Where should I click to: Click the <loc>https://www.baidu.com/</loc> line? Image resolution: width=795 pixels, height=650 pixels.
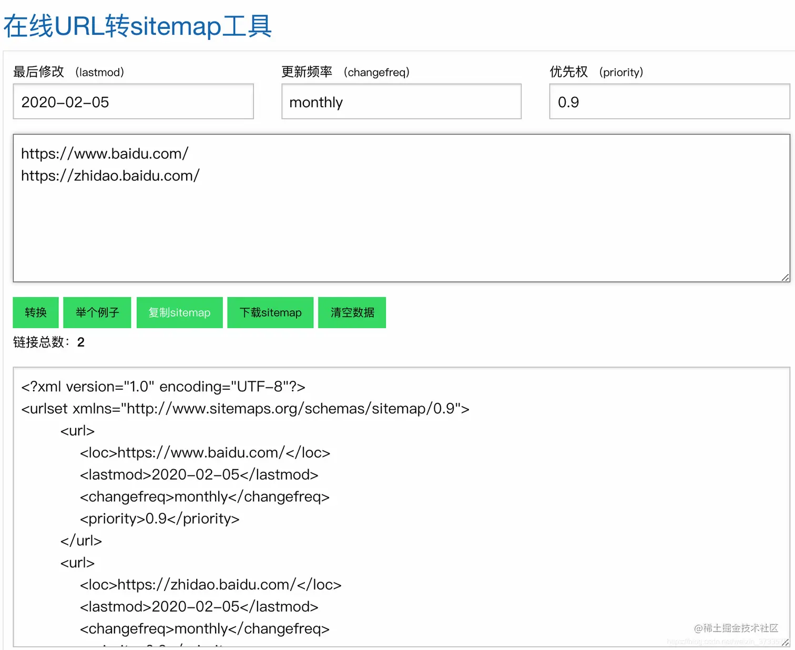click(x=205, y=453)
